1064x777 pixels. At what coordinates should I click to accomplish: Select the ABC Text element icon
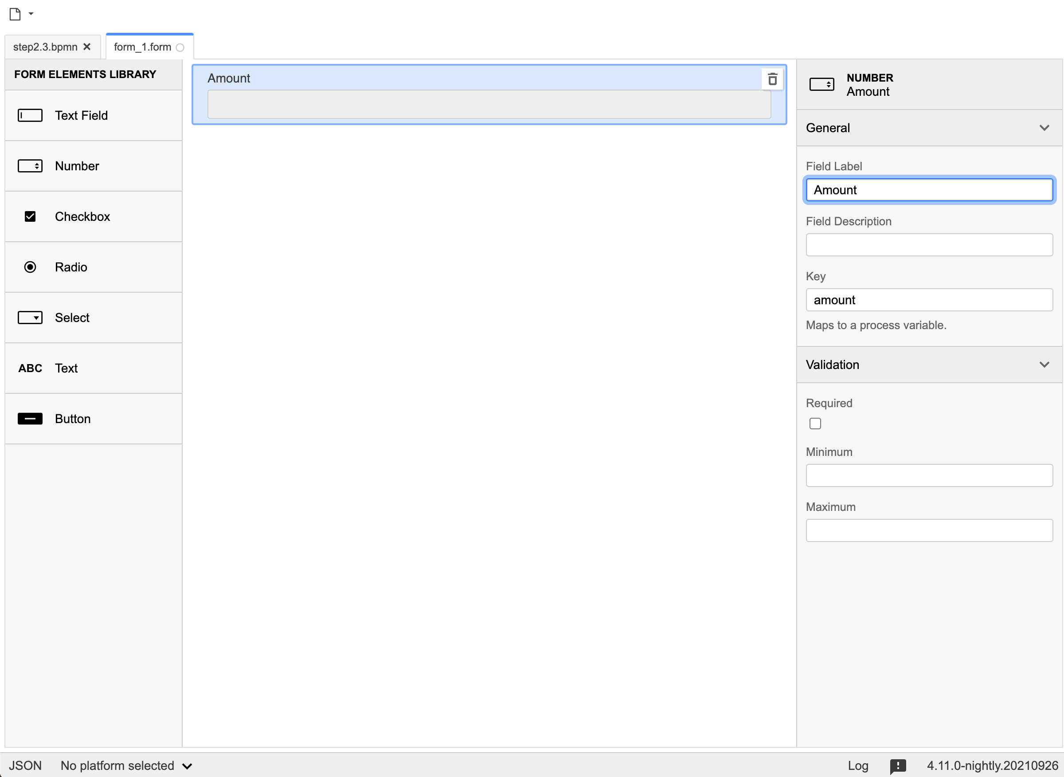tap(30, 368)
